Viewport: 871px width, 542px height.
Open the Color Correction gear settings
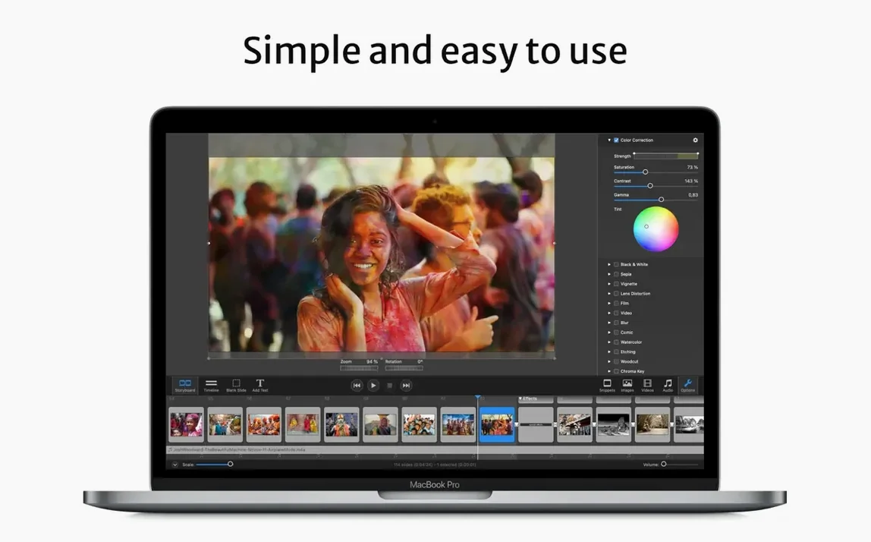[695, 140]
